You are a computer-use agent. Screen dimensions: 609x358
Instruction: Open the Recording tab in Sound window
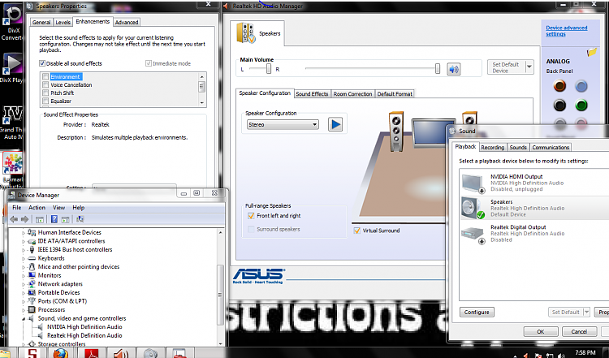493,148
